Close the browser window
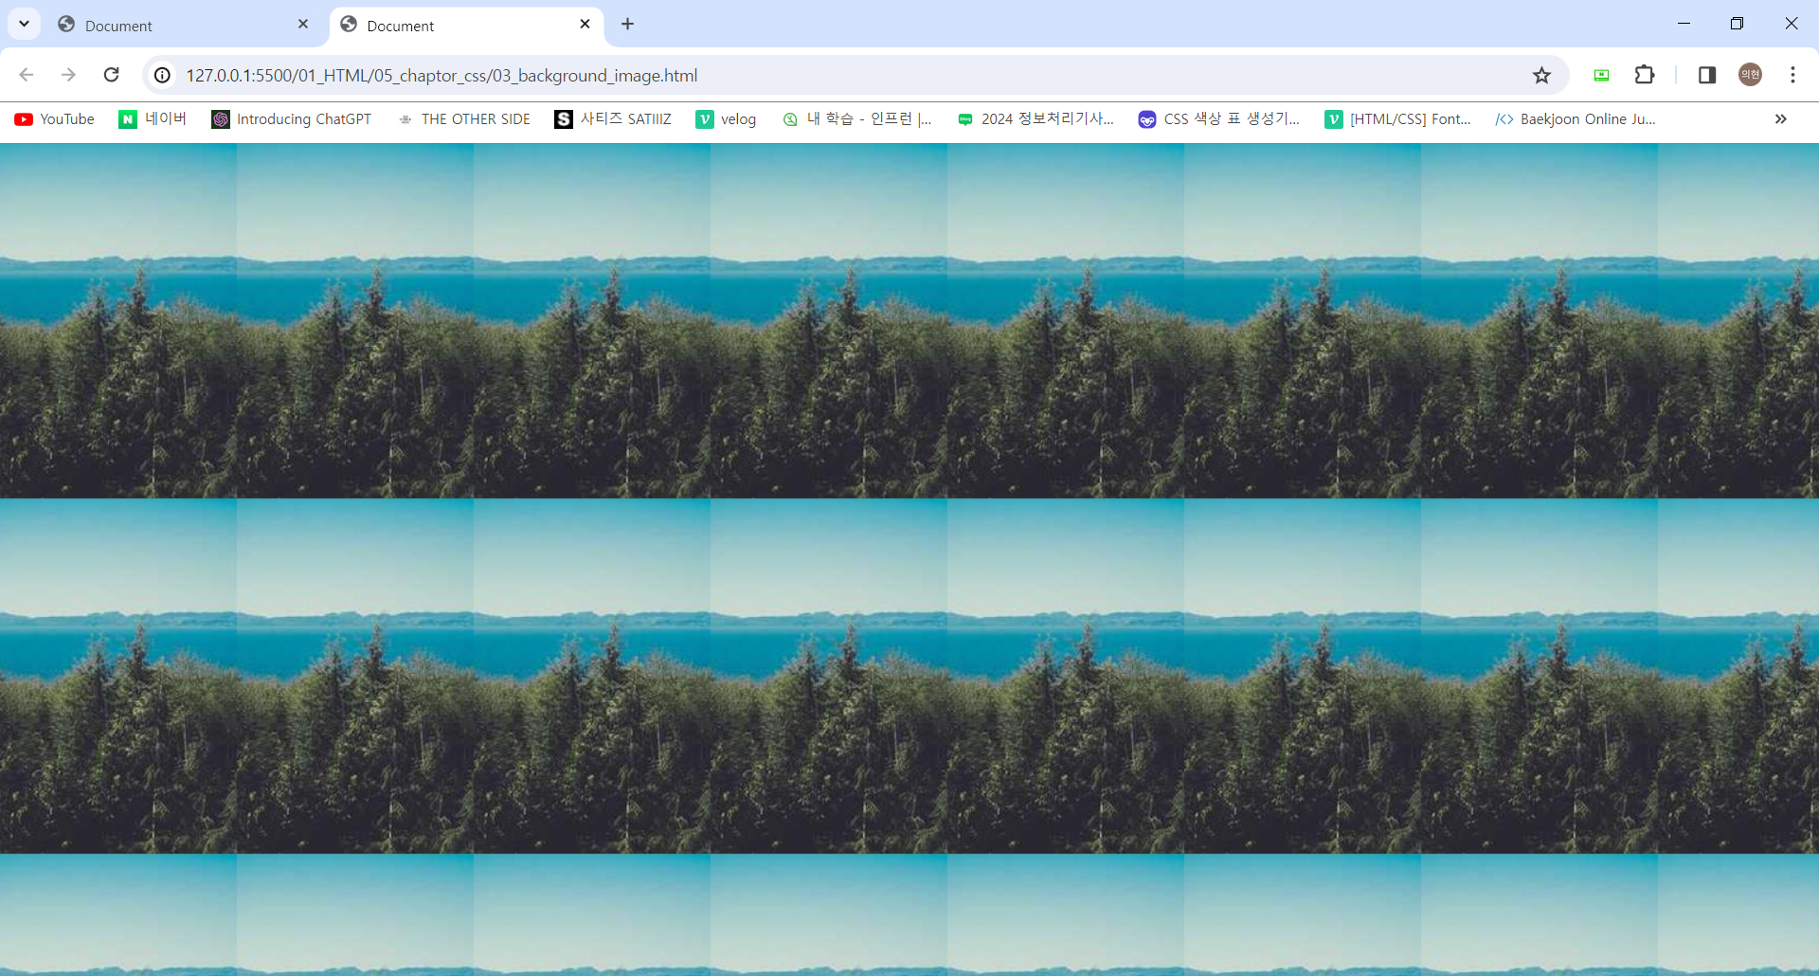The image size is (1819, 976). [1791, 24]
